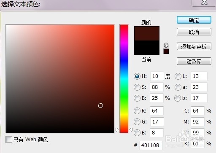Select the R red radio button
Screen dimensions: 216x153
(x=137, y=111)
